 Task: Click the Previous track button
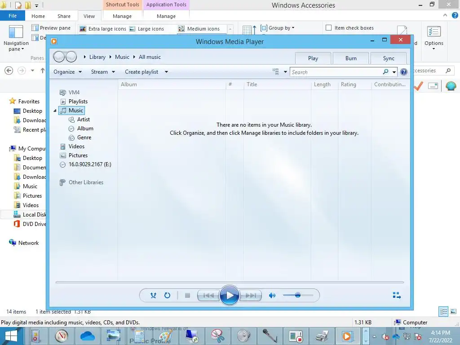coord(208,296)
